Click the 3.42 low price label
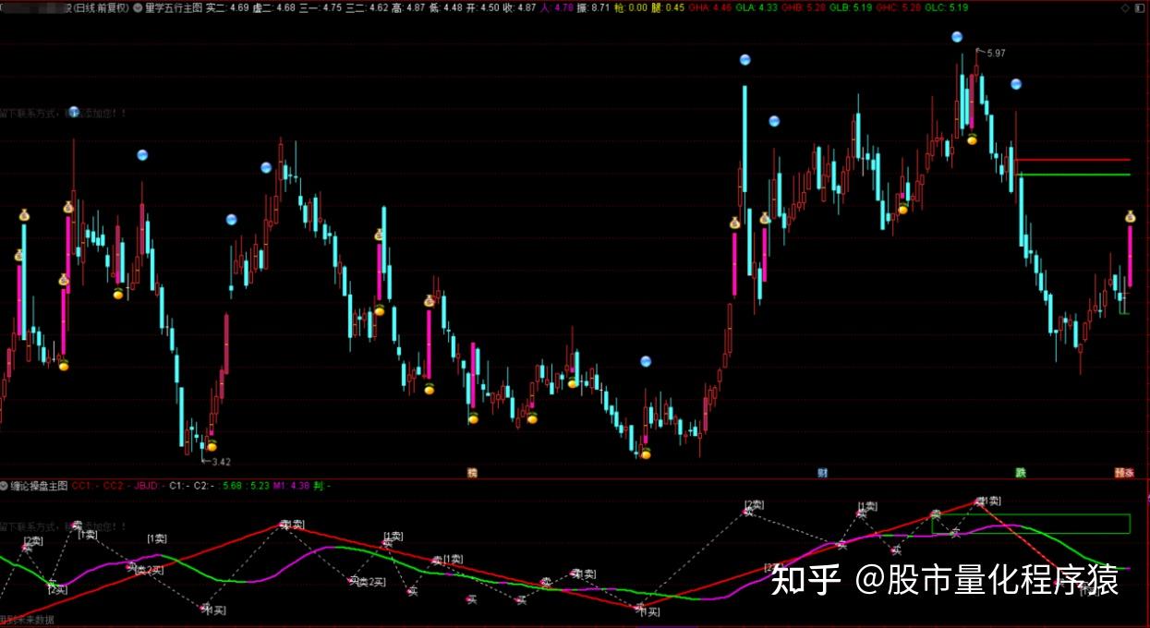The image size is (1150, 628). pyautogui.click(x=221, y=461)
